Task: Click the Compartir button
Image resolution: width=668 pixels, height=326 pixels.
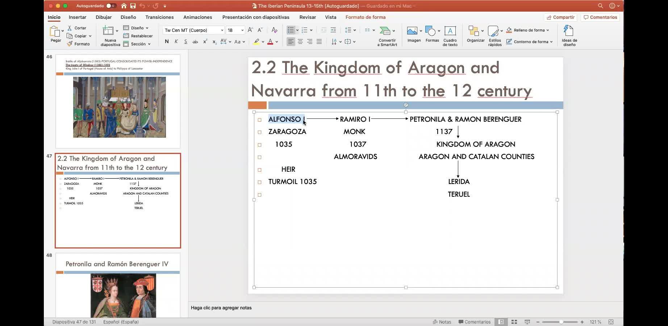Action: coord(560,17)
